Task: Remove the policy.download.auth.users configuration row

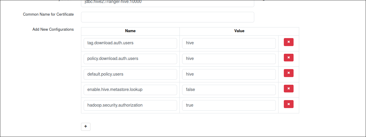Action: 289,58
